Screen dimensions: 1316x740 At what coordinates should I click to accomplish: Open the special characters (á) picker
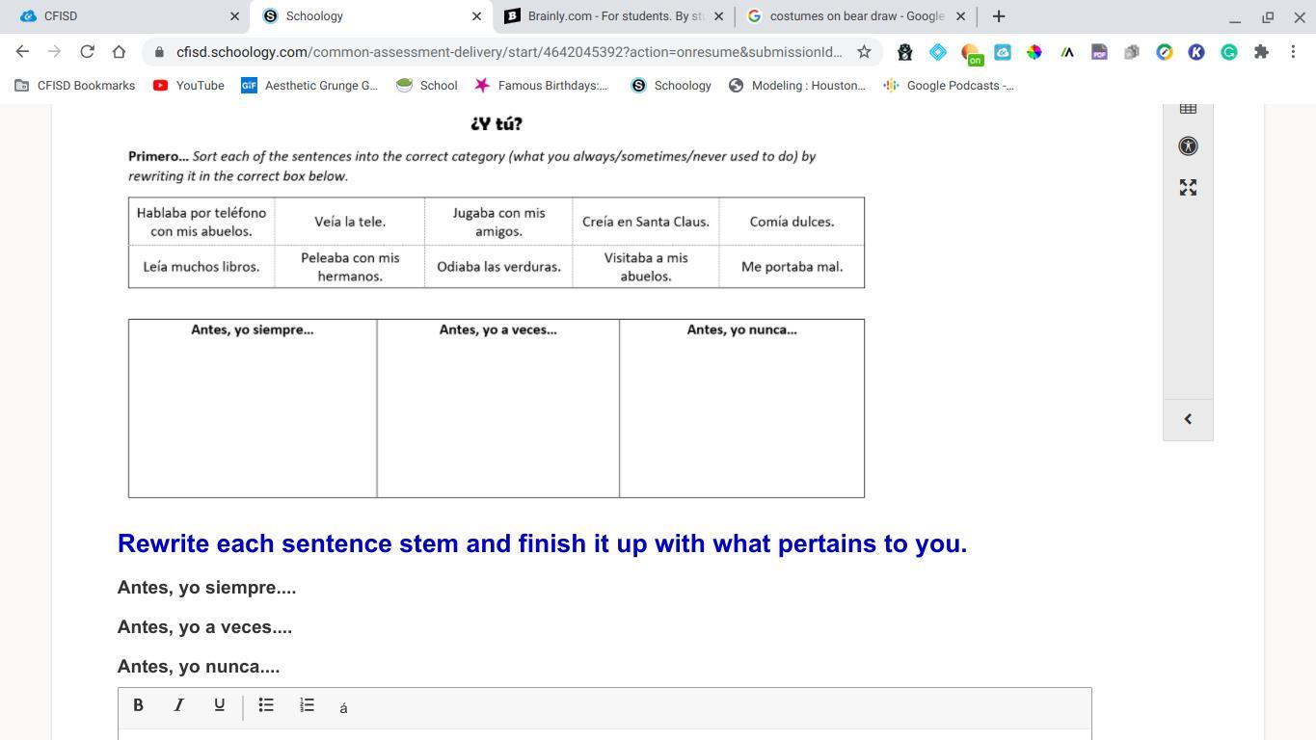click(x=343, y=707)
